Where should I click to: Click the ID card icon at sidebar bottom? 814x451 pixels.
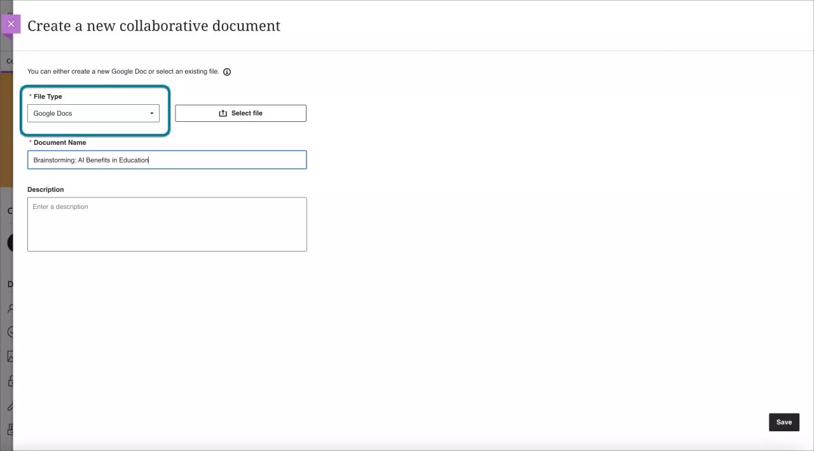click(10, 429)
